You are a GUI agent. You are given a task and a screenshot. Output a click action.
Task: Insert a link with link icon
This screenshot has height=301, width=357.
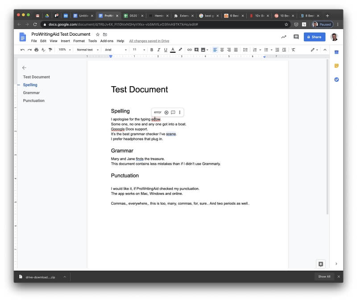[189, 50]
